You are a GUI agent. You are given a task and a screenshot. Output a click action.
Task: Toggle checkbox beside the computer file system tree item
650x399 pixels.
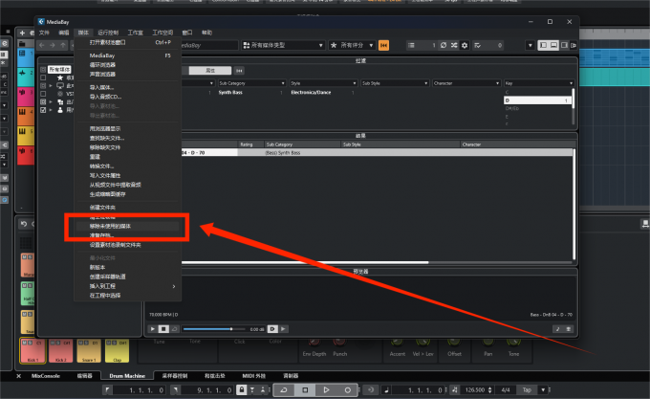[43, 86]
